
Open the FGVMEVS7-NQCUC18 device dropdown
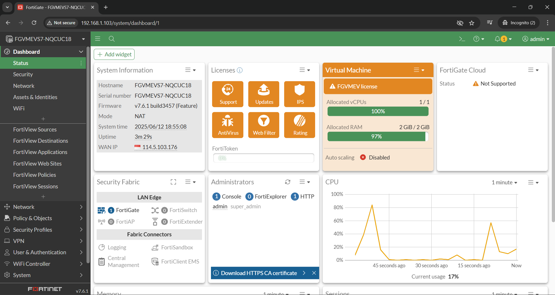[45, 39]
